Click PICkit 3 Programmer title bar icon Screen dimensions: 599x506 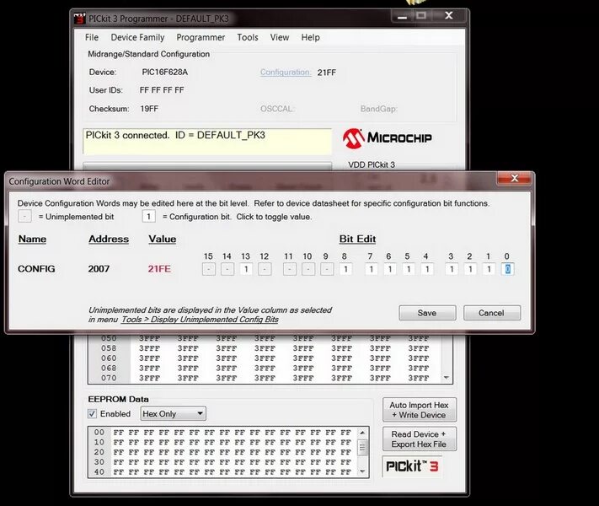(80, 19)
